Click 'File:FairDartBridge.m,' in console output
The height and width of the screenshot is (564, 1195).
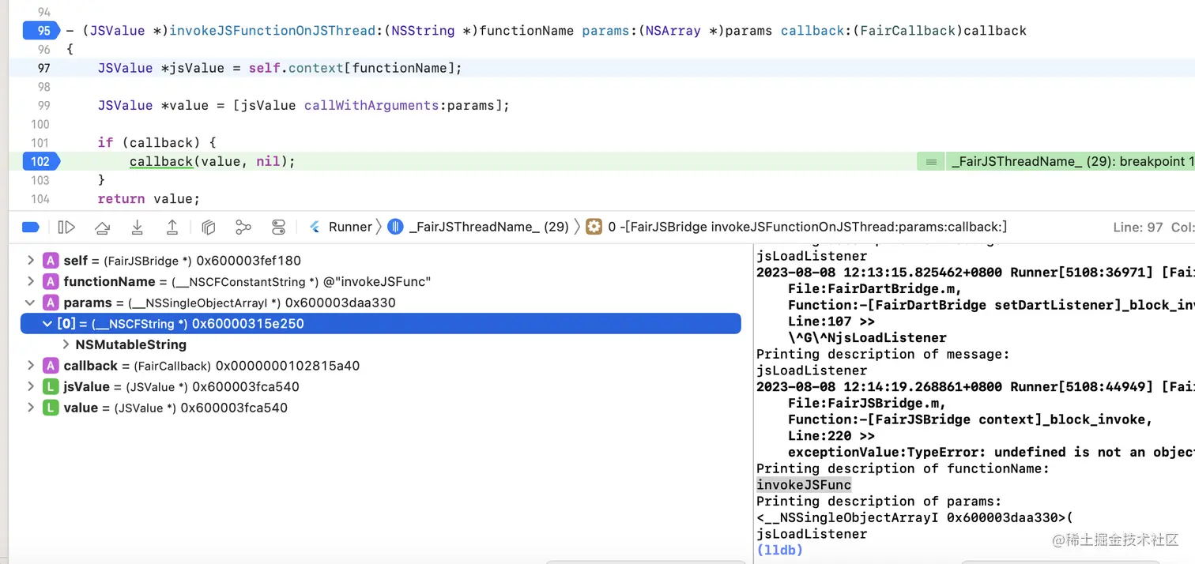875,288
